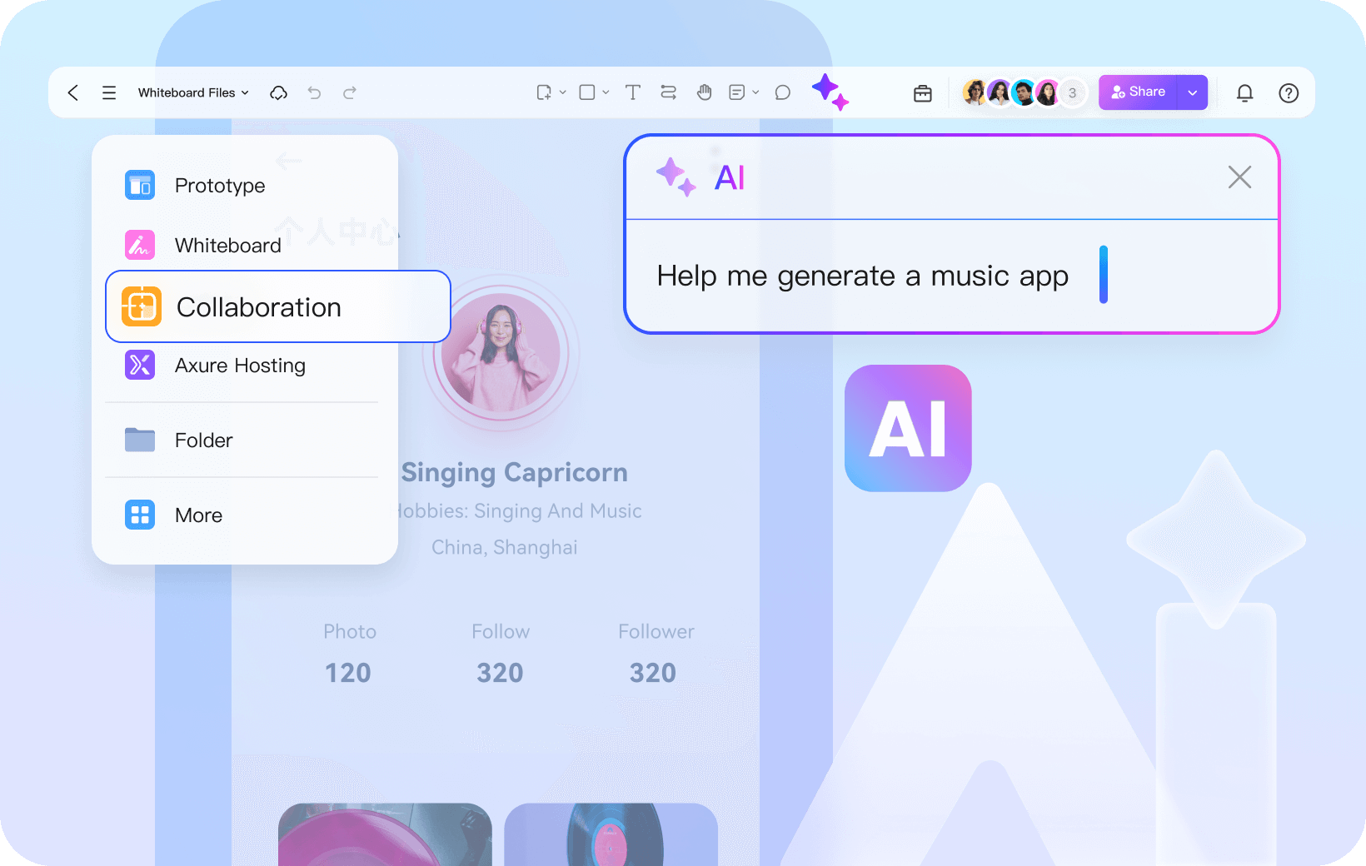The height and width of the screenshot is (866, 1366).
Task: Click the help question mark icon
Action: 1289,93
